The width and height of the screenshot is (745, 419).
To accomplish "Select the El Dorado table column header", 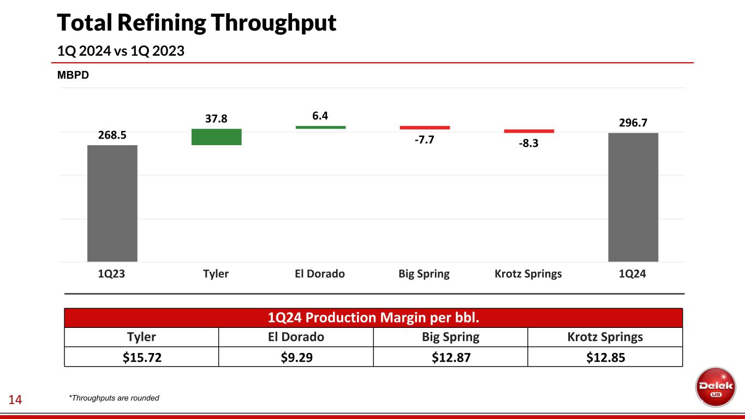I will (295, 337).
